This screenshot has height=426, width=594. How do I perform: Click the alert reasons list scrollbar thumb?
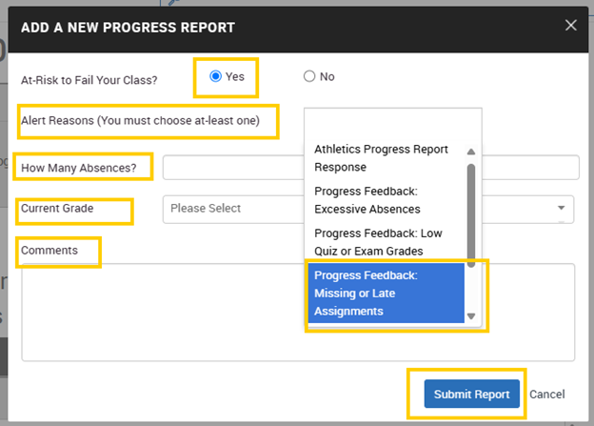pyautogui.click(x=470, y=210)
